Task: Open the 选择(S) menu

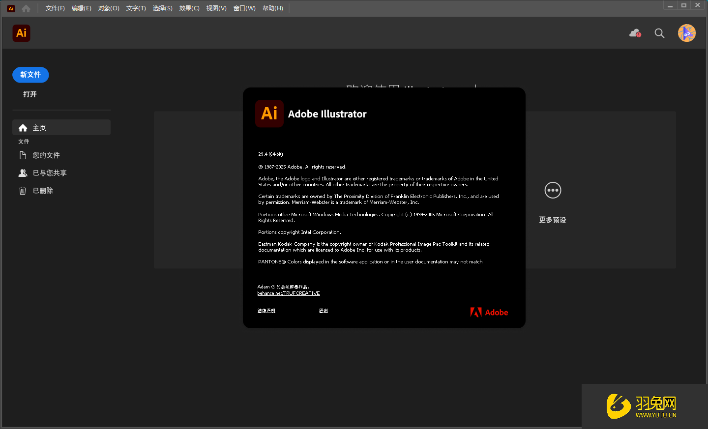Action: point(163,8)
